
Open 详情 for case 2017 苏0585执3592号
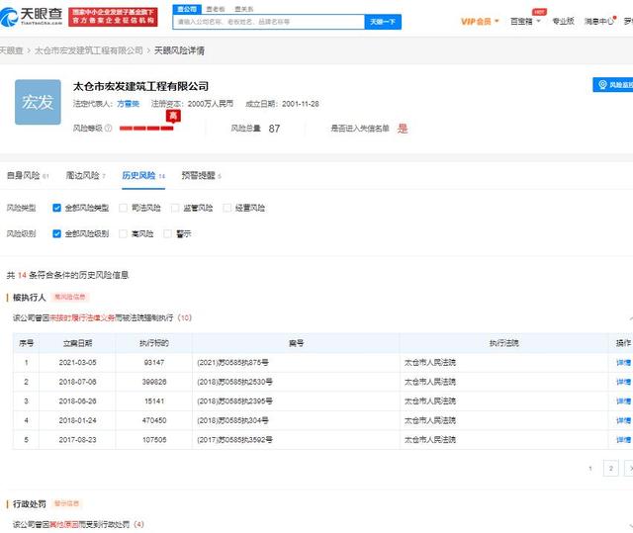pyautogui.click(x=623, y=440)
